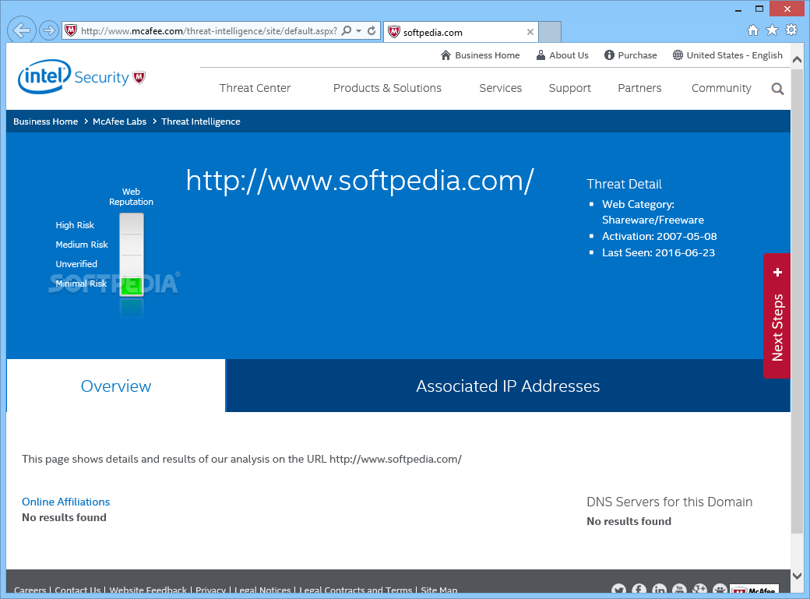
Task: Click Legal Contracts and Terms footer link
Action: pos(355,590)
